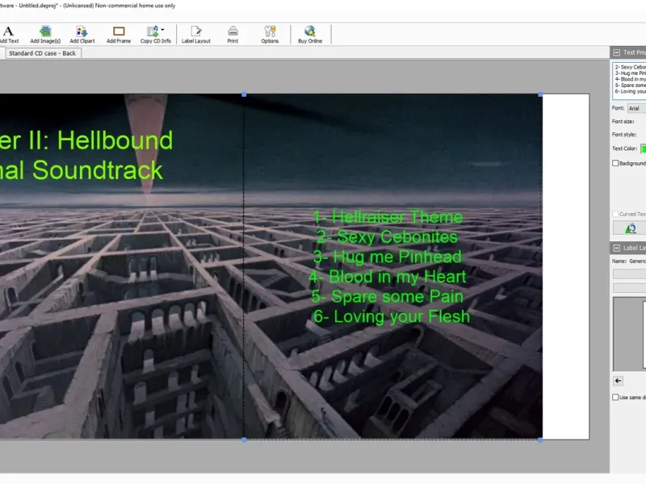Click the left arrow layout button

tap(618, 381)
